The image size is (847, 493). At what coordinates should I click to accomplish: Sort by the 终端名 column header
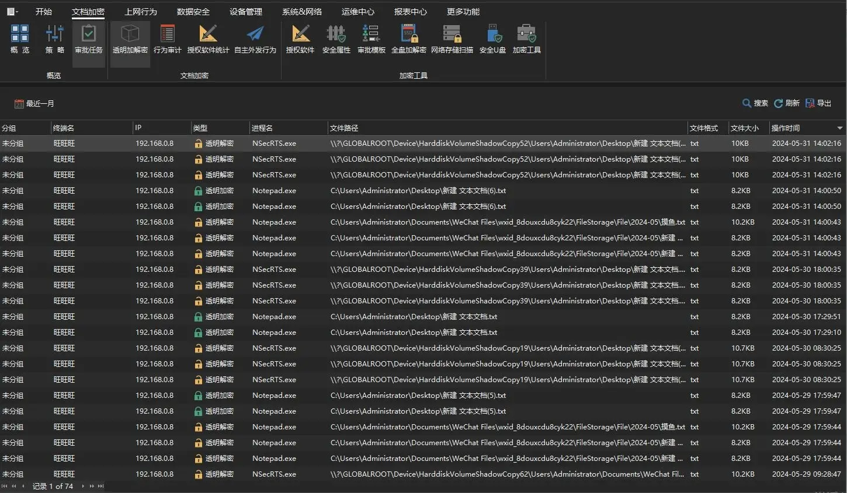tap(92, 128)
